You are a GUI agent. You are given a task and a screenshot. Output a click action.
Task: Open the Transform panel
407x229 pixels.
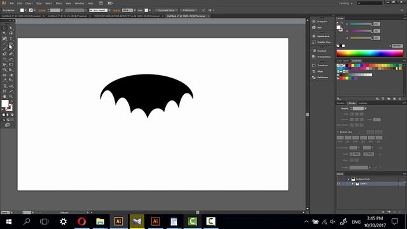pyautogui.click(x=320, y=66)
